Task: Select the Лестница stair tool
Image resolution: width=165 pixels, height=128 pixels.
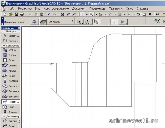Action: 11,91
